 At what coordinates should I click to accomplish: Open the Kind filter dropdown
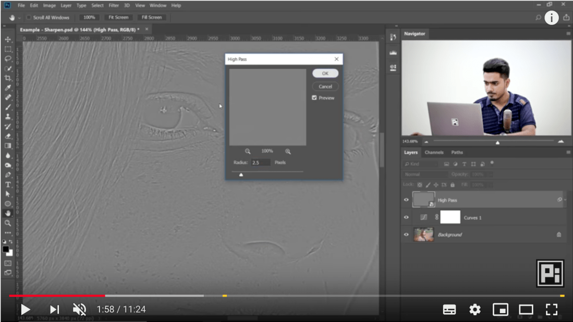click(x=420, y=164)
